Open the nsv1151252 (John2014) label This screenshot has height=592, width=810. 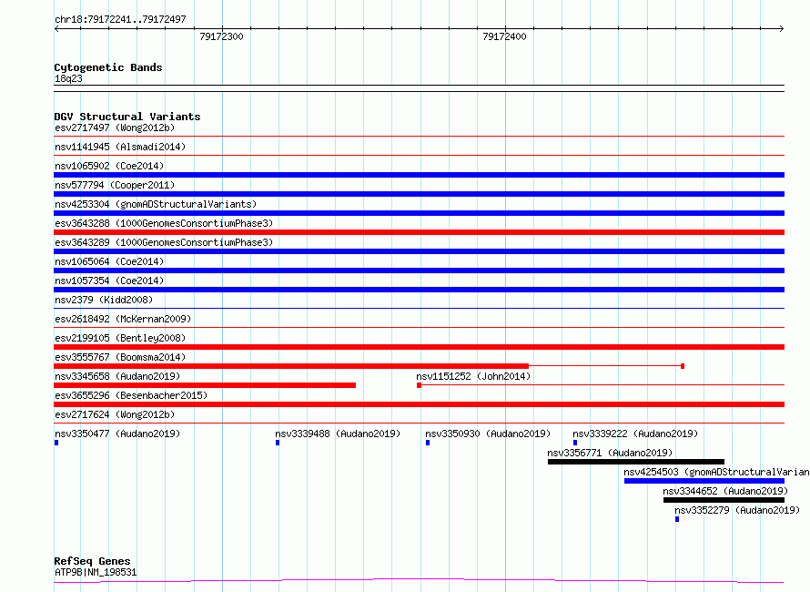click(473, 376)
